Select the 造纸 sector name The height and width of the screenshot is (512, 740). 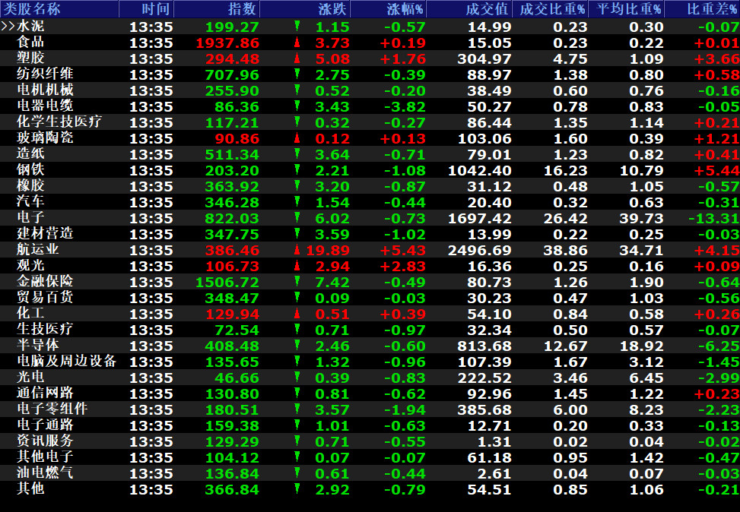click(x=30, y=153)
